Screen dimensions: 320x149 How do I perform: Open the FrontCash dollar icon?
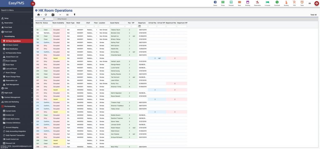277,2
